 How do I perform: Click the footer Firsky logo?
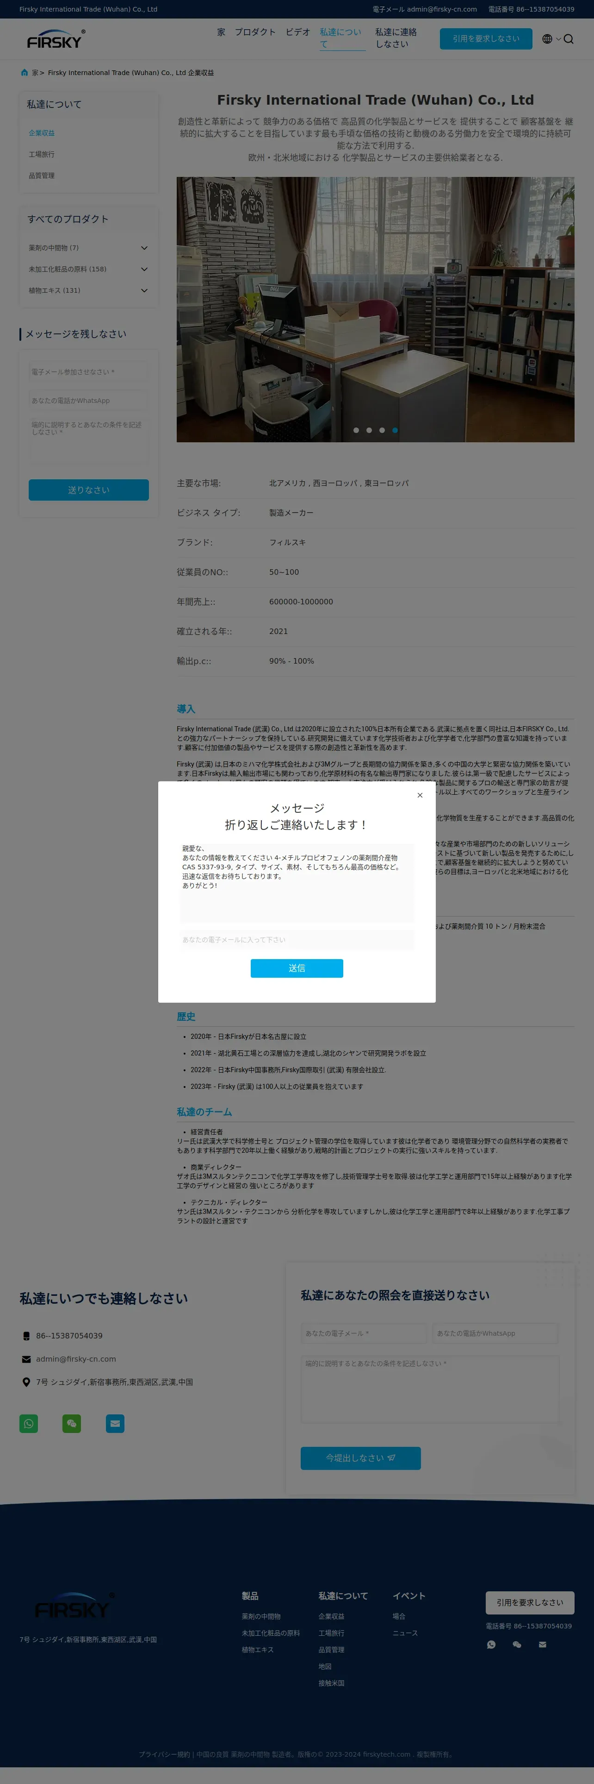coord(74,1605)
